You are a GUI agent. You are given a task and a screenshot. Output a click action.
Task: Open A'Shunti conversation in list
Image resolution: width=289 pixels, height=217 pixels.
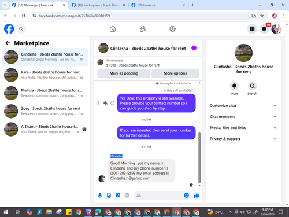click(45, 129)
